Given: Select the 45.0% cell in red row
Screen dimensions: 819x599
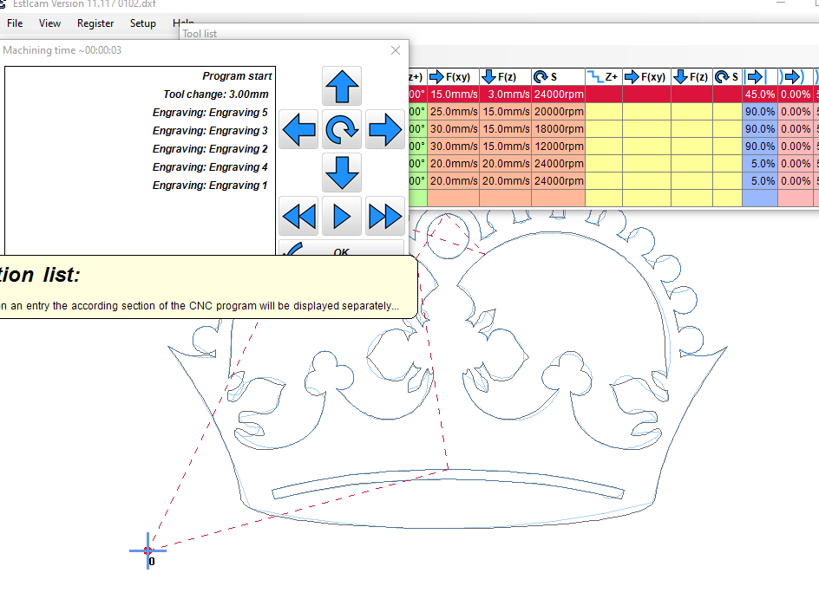Looking at the screenshot, I should pos(760,94).
